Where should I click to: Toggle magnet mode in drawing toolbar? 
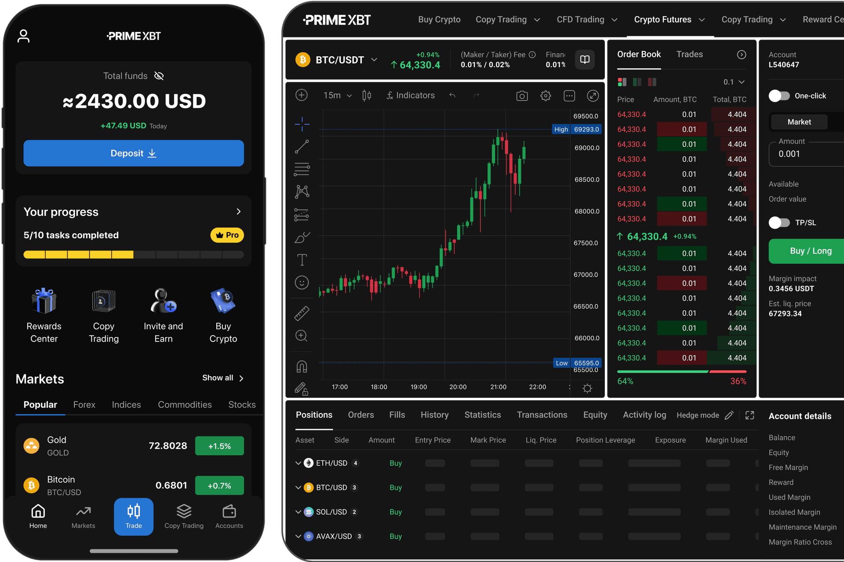pyautogui.click(x=302, y=366)
